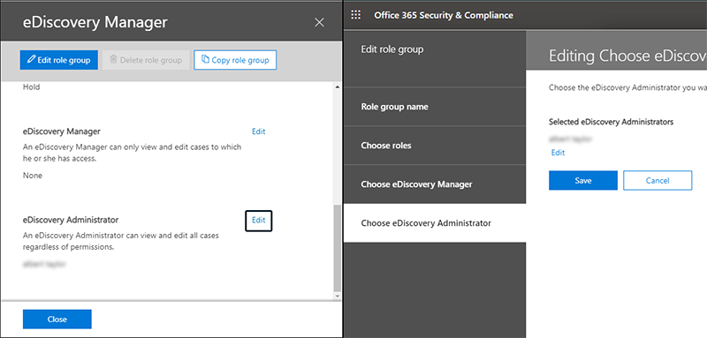Click the 'Editing Choose eDiscov' page heading
The width and height of the screenshot is (707, 338).
coord(627,56)
